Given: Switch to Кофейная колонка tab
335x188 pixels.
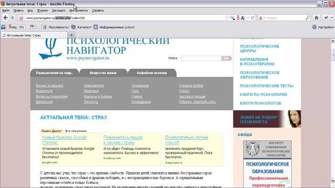Looking at the screenshot, I should click(152, 73).
